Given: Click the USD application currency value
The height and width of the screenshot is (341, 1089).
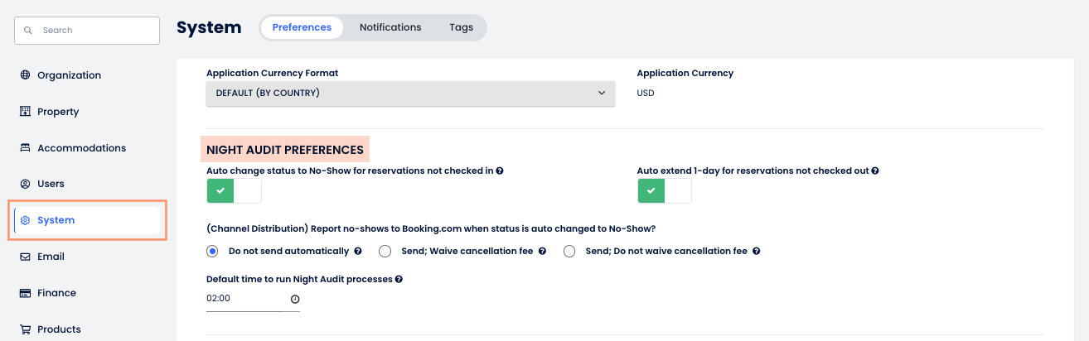Looking at the screenshot, I should 646,93.
